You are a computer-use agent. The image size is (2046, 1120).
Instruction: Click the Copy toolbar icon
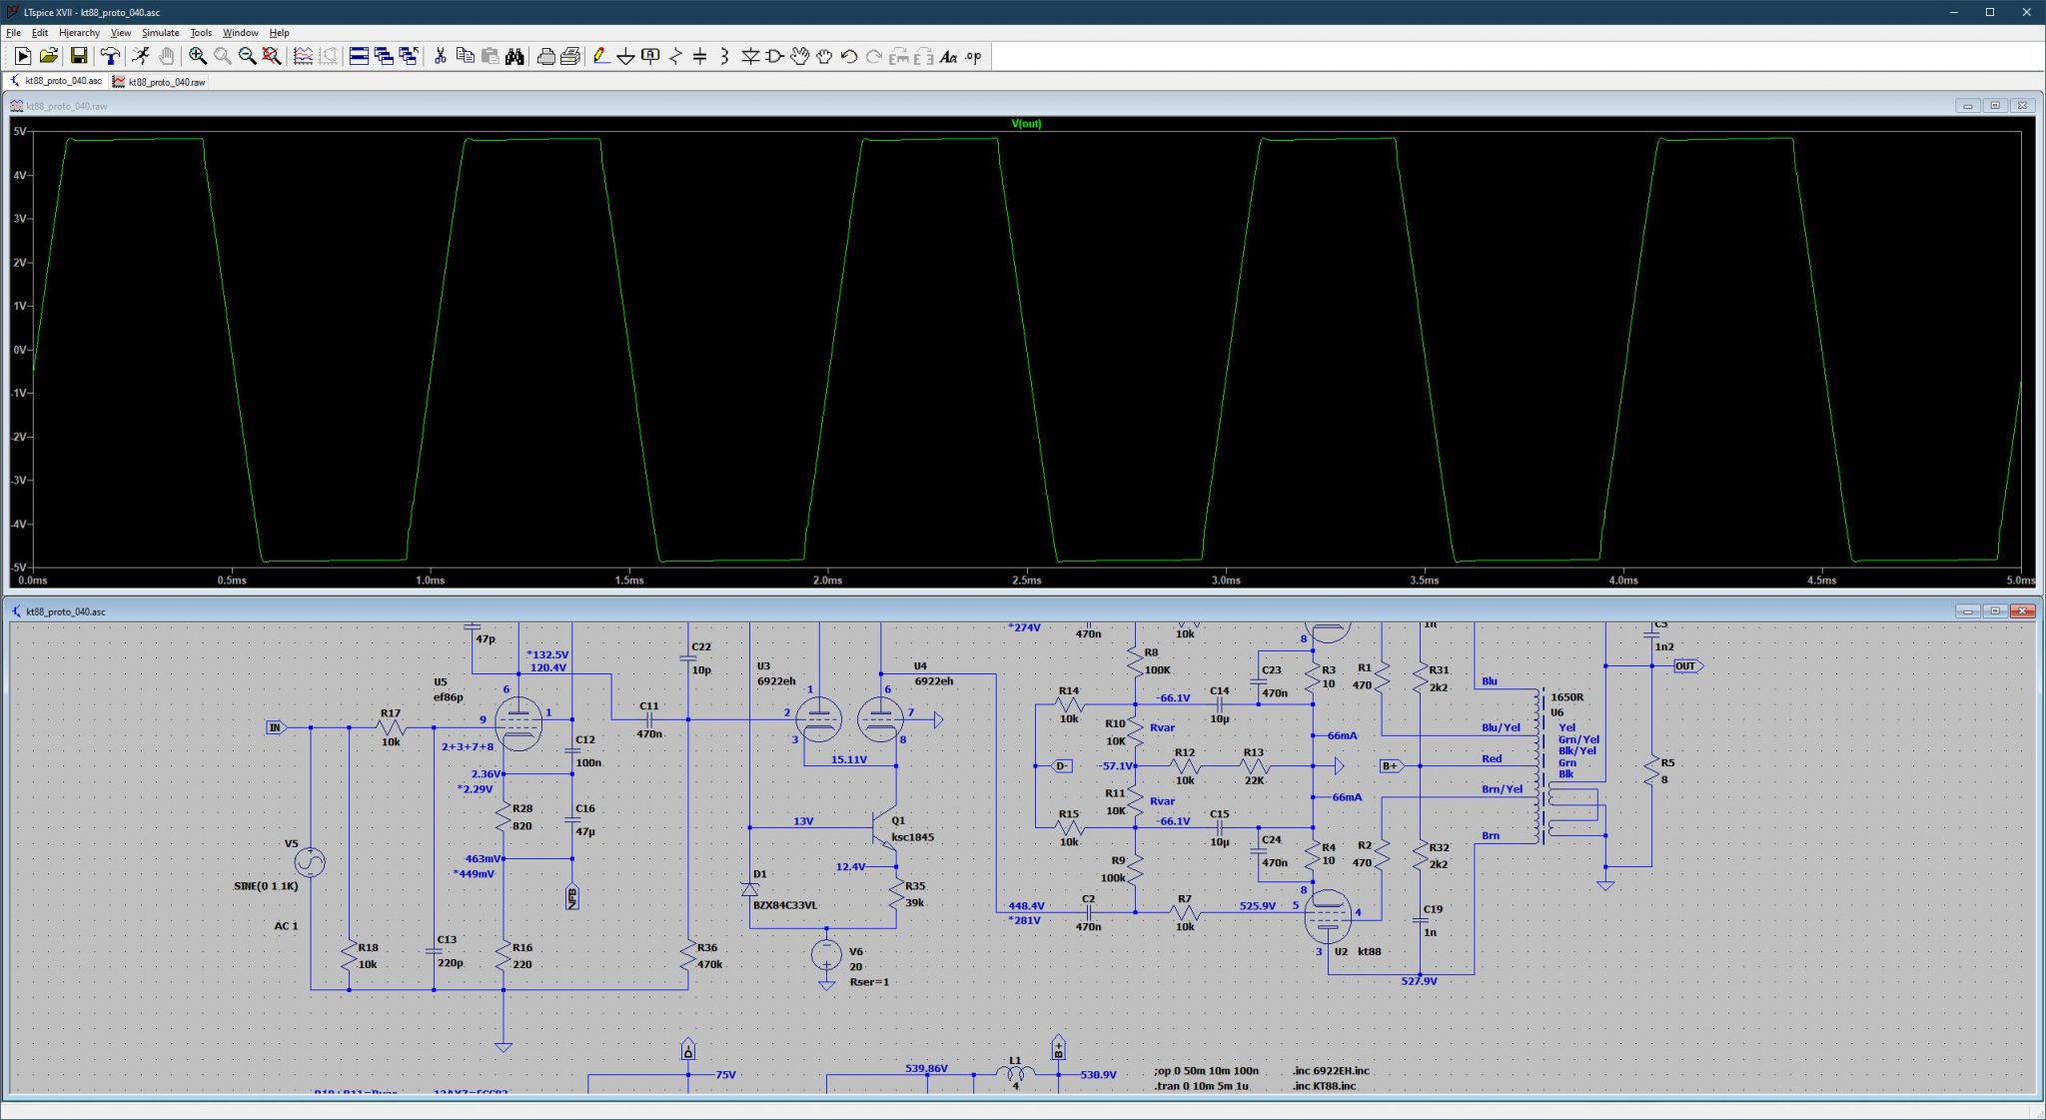465,56
